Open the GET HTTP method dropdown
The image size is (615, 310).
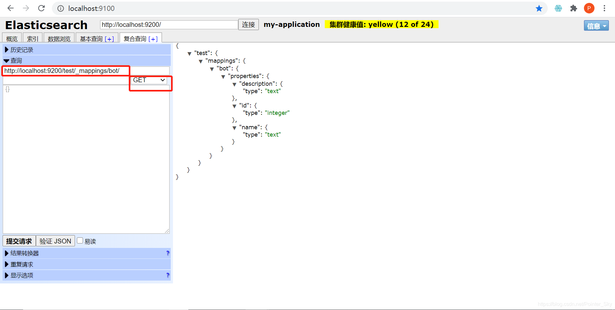click(x=149, y=80)
